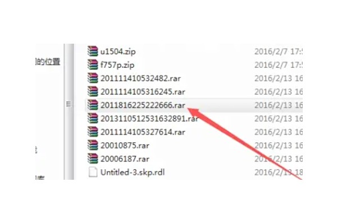Click the f757p.zip archive icon
The height and width of the screenshot is (224, 337).
93,65
